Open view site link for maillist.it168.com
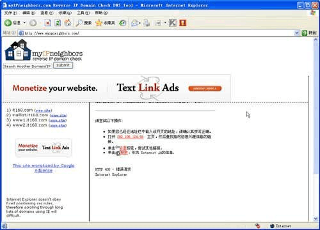The image size is (320, 230). tap(58, 116)
